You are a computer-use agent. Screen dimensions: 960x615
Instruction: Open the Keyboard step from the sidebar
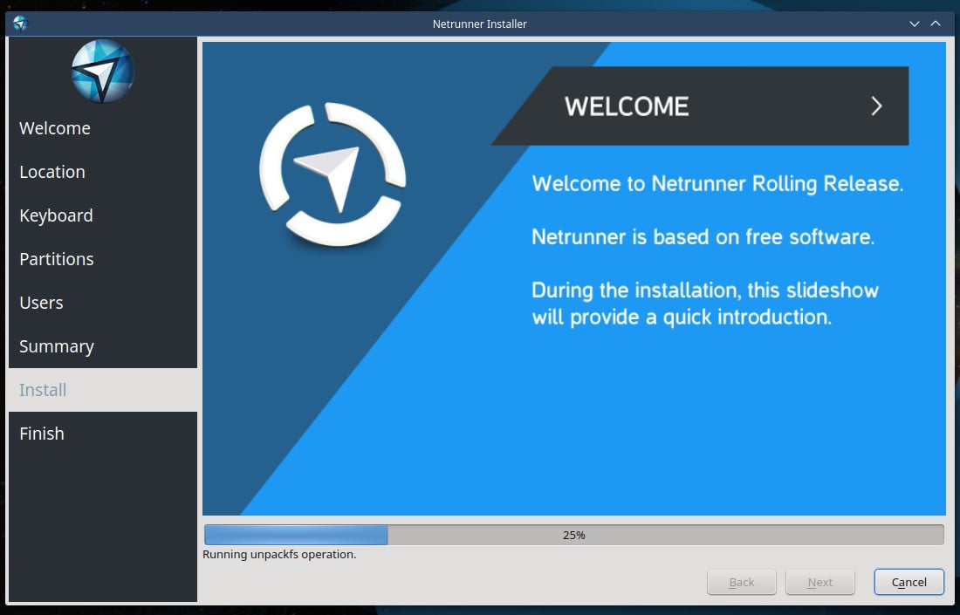(x=56, y=215)
